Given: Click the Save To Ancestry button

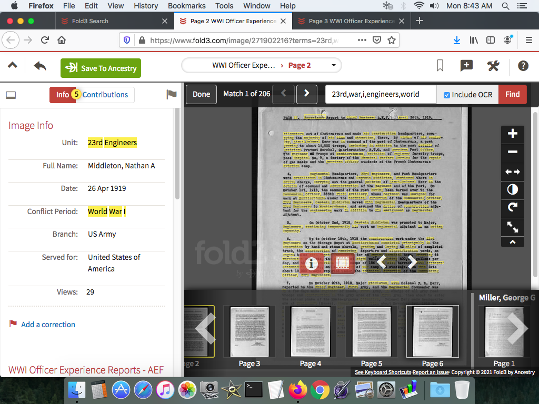Looking at the screenshot, I should pos(101,68).
